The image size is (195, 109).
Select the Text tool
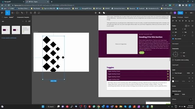[27, 13]
